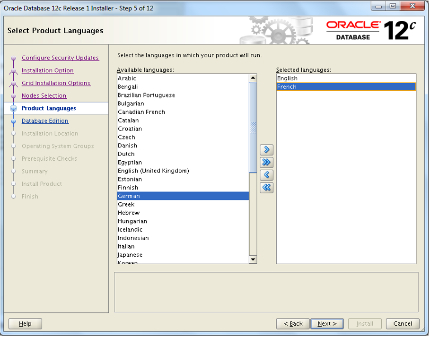
Task: Minimize the installer window
Action: click(x=379, y=6)
